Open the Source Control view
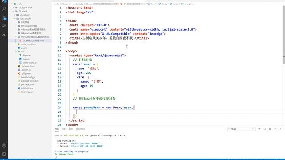The image size is (285, 160). [x=4, y=17]
